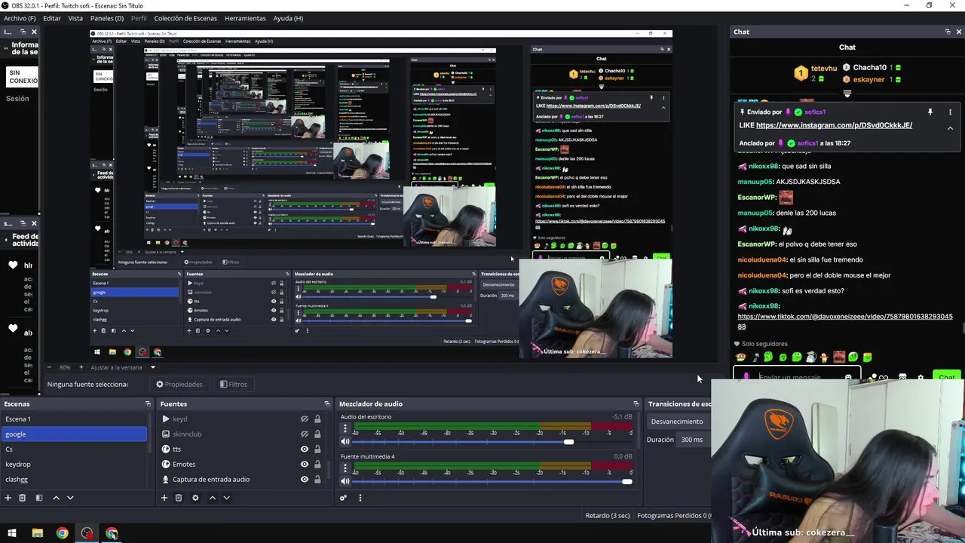The height and width of the screenshot is (543, 965).
Task: Hide the Emotes source
Action: tap(305, 464)
